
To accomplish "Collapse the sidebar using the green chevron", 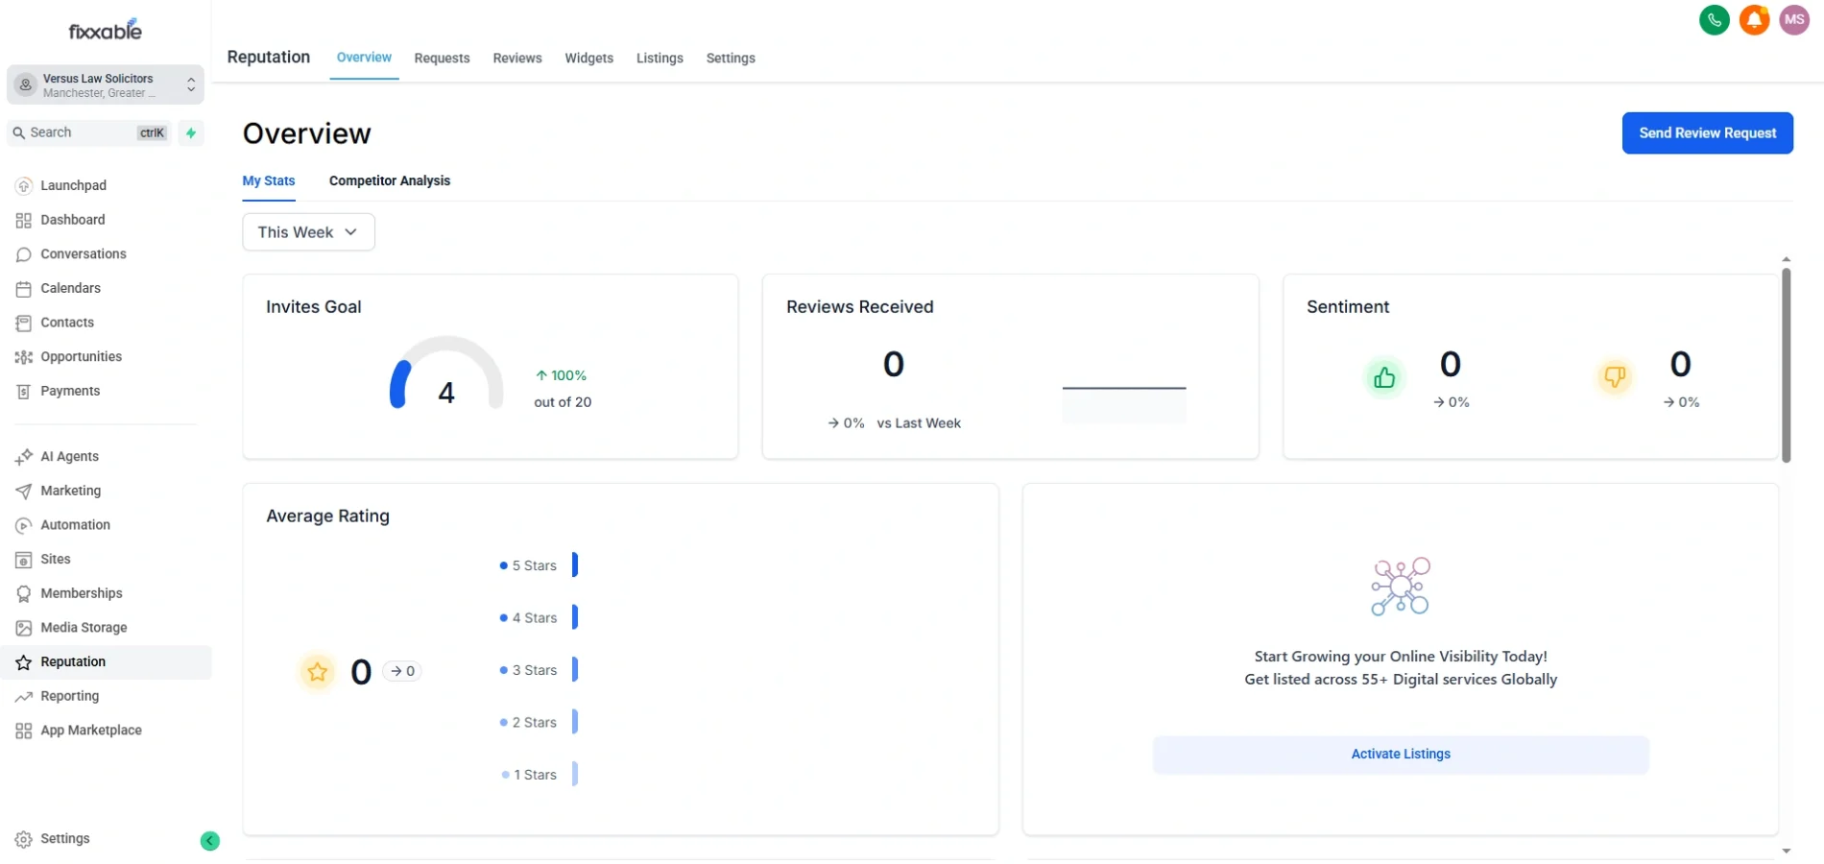I will (210, 841).
